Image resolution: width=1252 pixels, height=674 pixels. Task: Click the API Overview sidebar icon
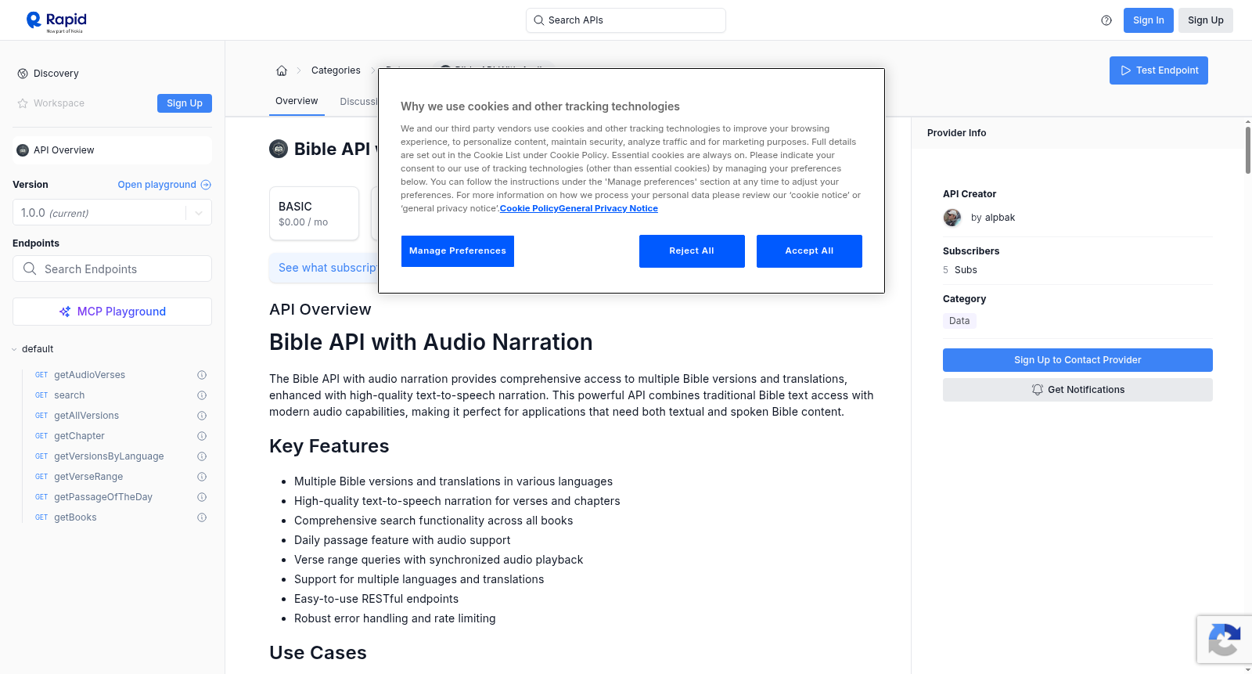pos(23,150)
